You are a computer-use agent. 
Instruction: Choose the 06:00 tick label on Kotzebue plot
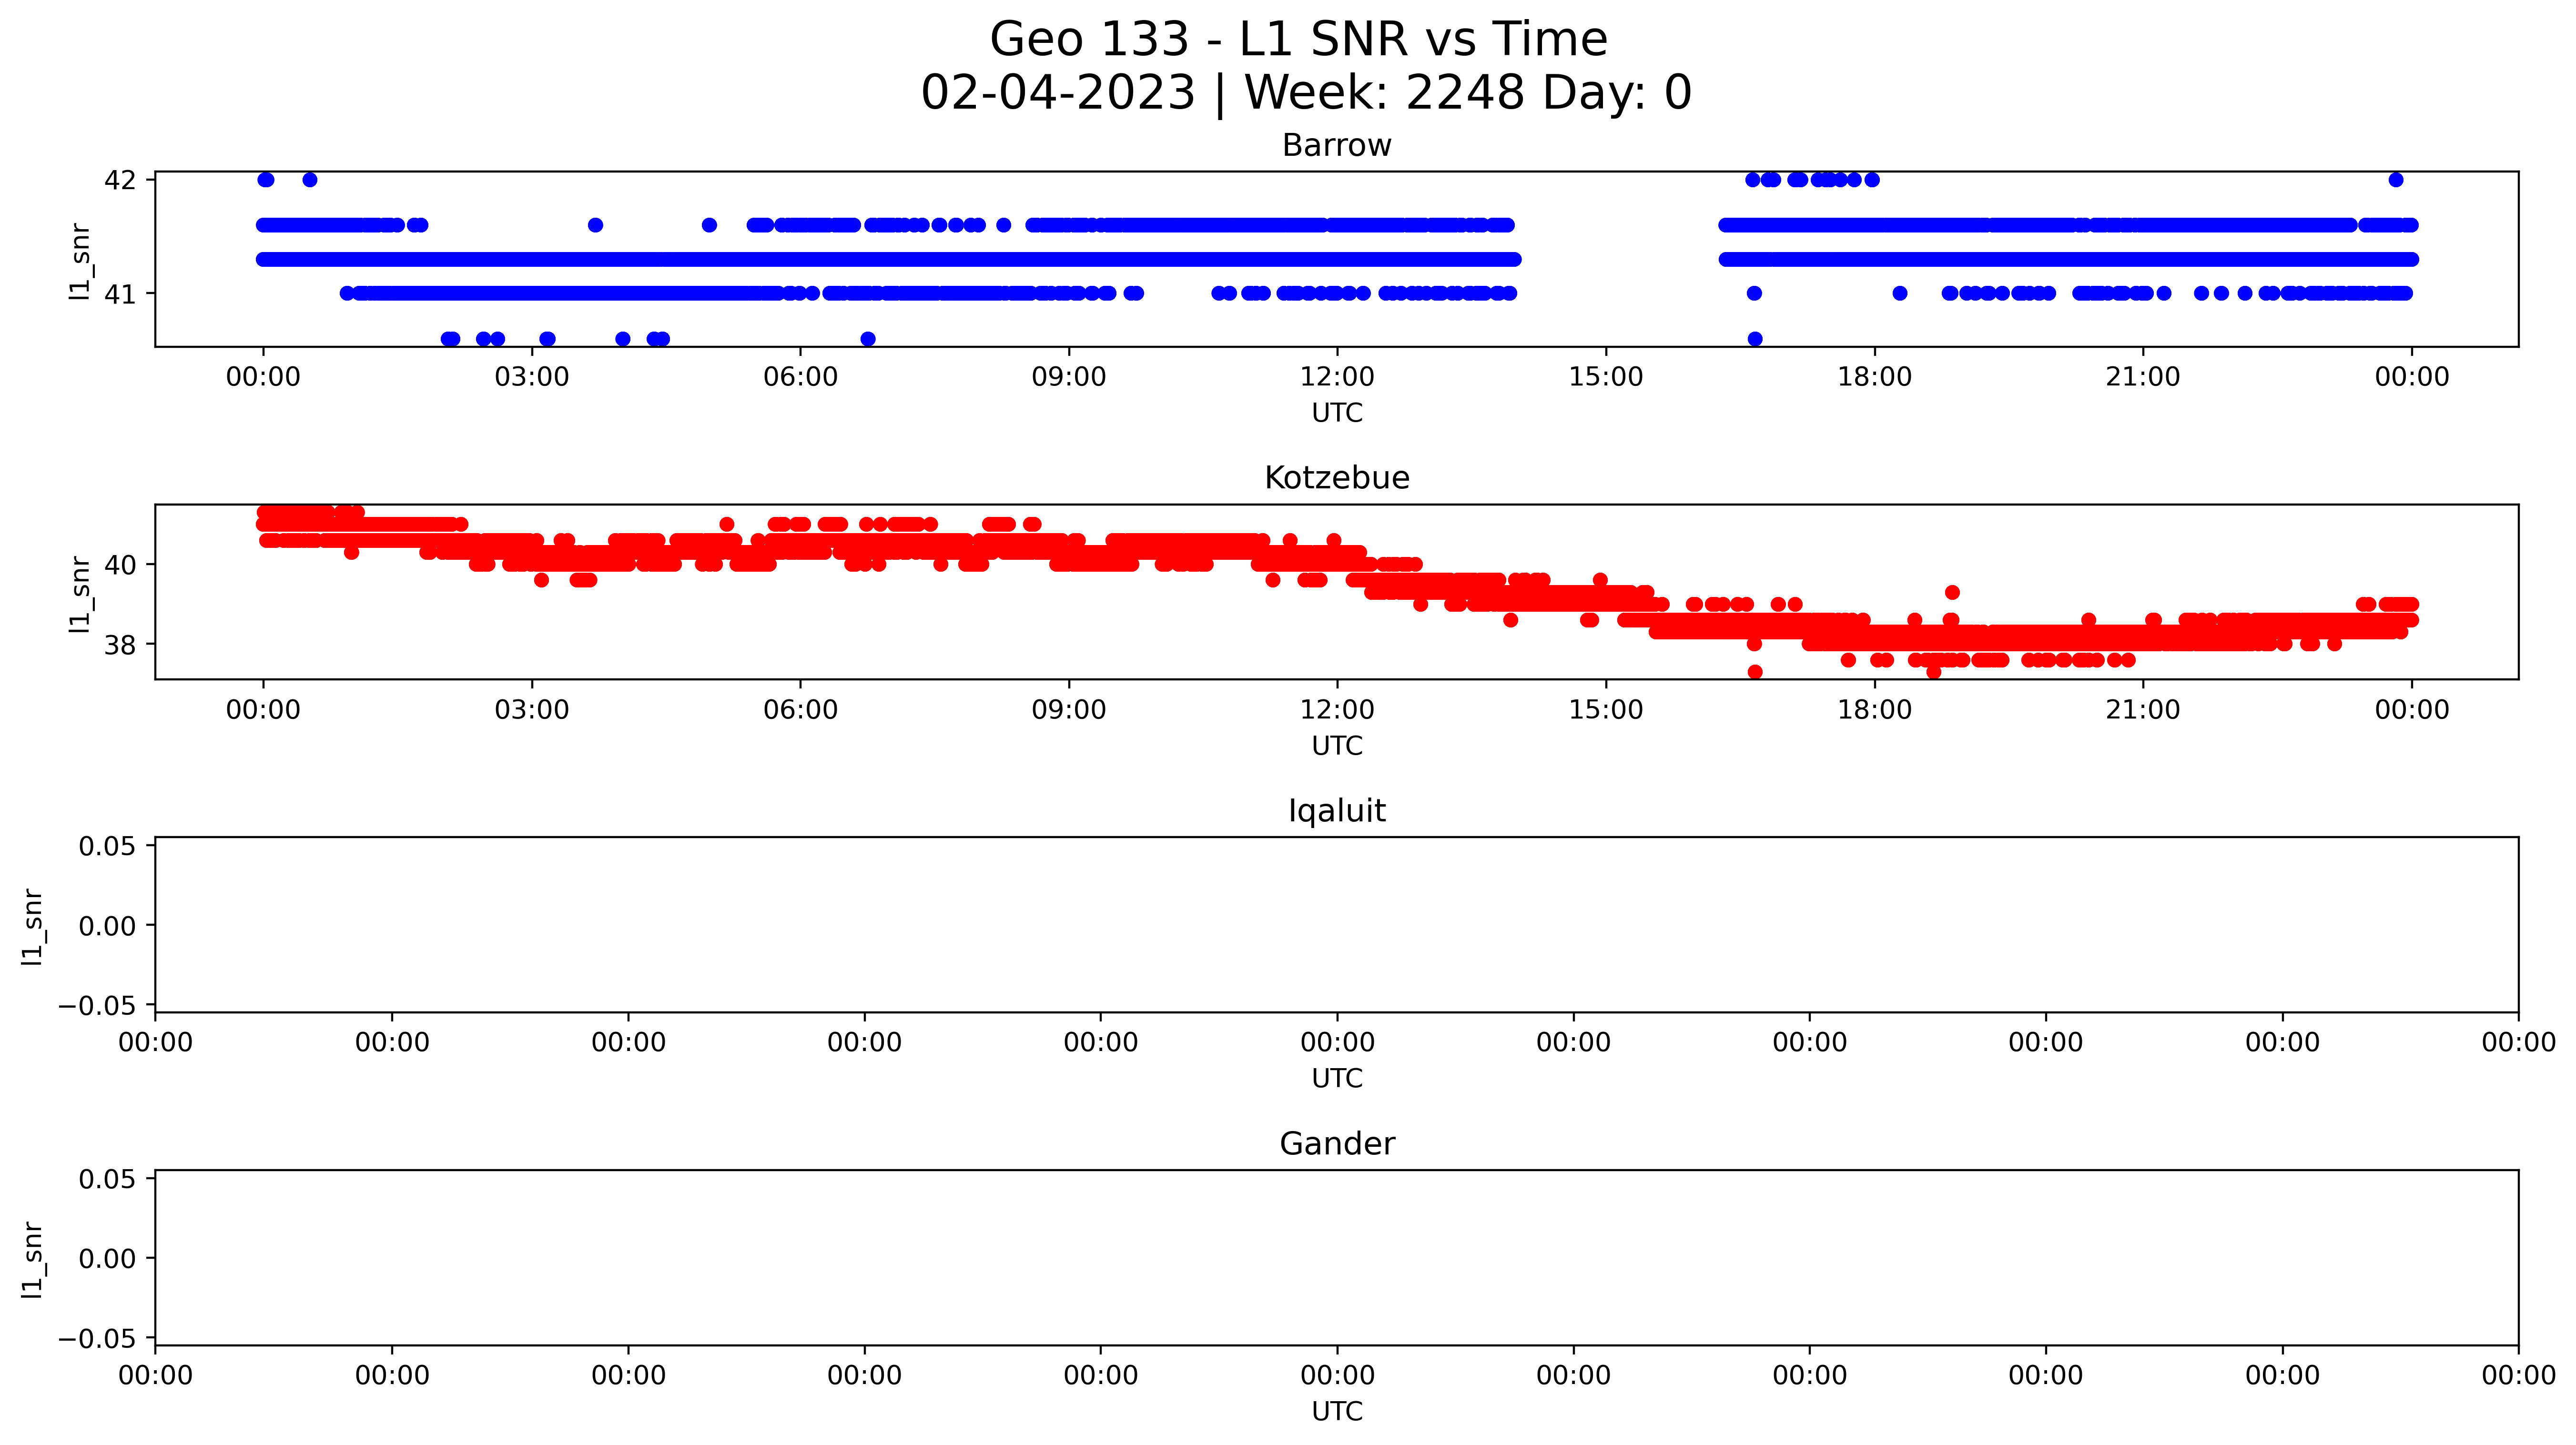(800, 710)
